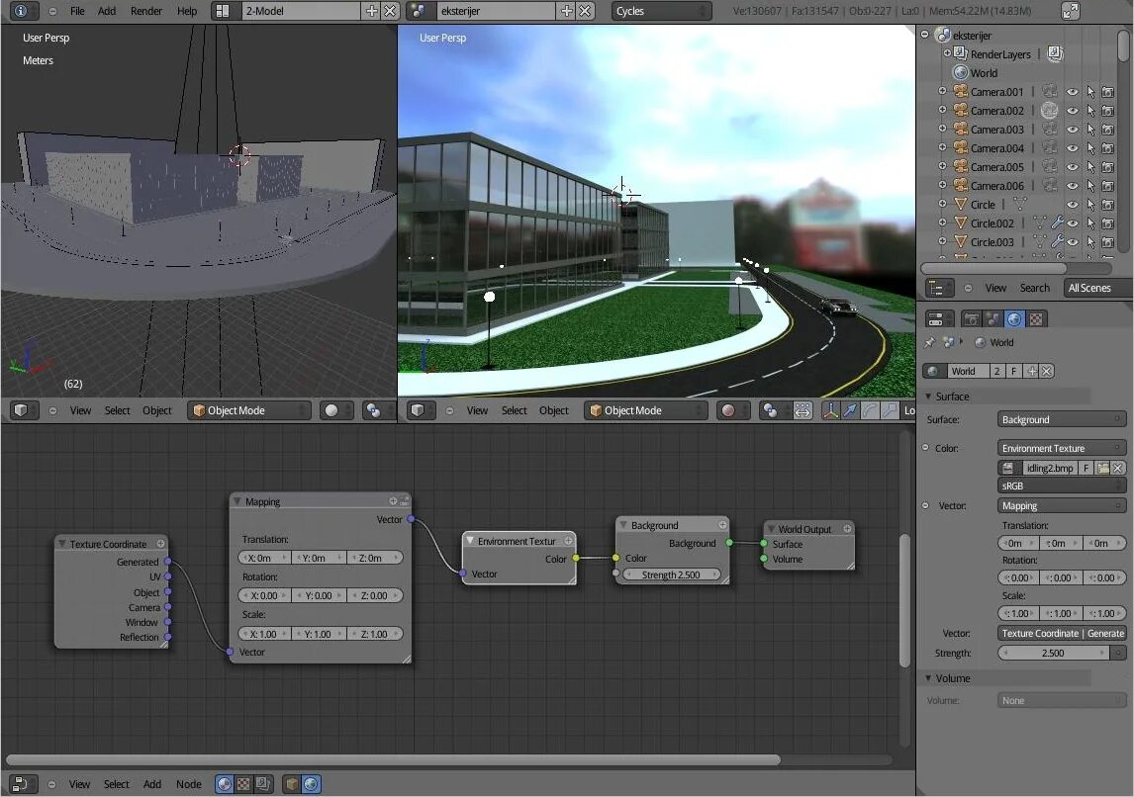Open the All Scenes outliner display dropdown
This screenshot has width=1134, height=797.
[1097, 288]
